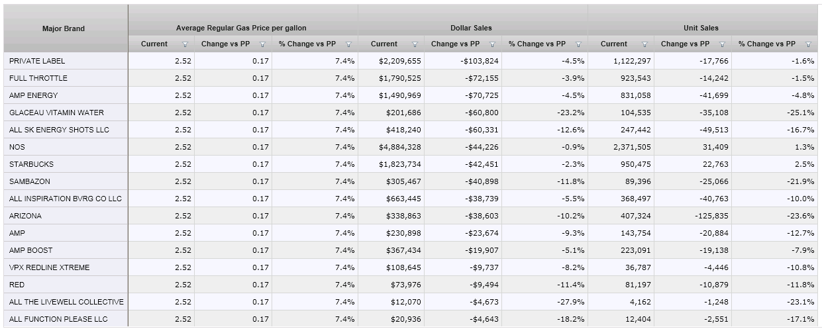
Task: Select the PRIVATE LABEL brand row
Action: point(37,61)
